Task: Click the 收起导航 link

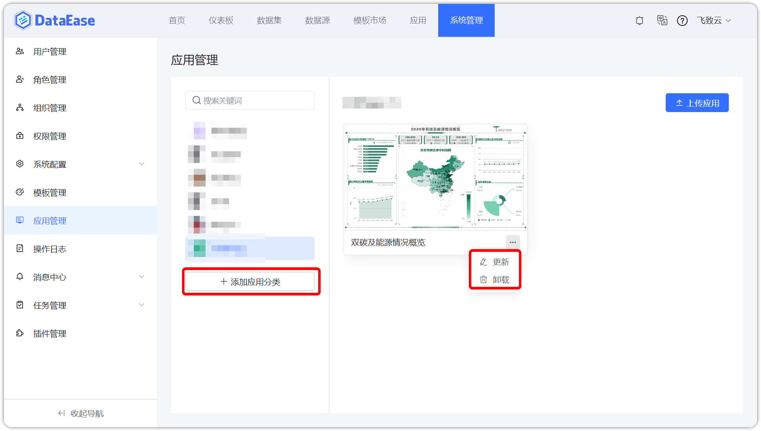Action: pyautogui.click(x=81, y=413)
